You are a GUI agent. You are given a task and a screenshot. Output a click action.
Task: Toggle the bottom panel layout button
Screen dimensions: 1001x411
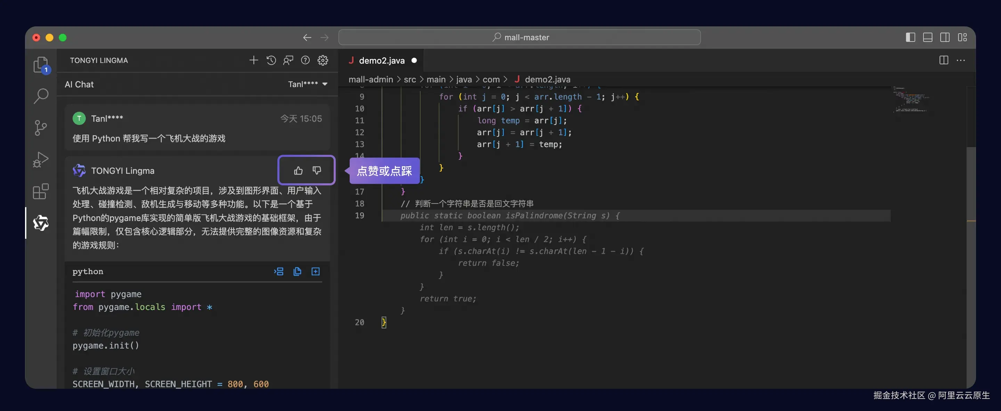(x=928, y=37)
